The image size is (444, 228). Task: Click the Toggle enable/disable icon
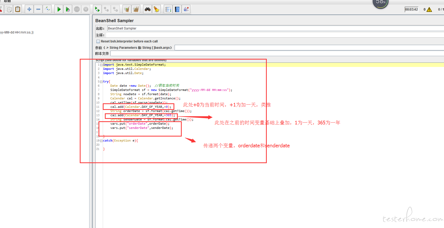[x=47, y=9]
